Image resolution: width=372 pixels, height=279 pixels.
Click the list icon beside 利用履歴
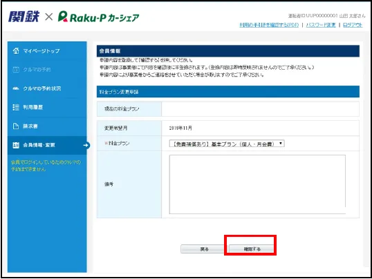click(x=16, y=107)
